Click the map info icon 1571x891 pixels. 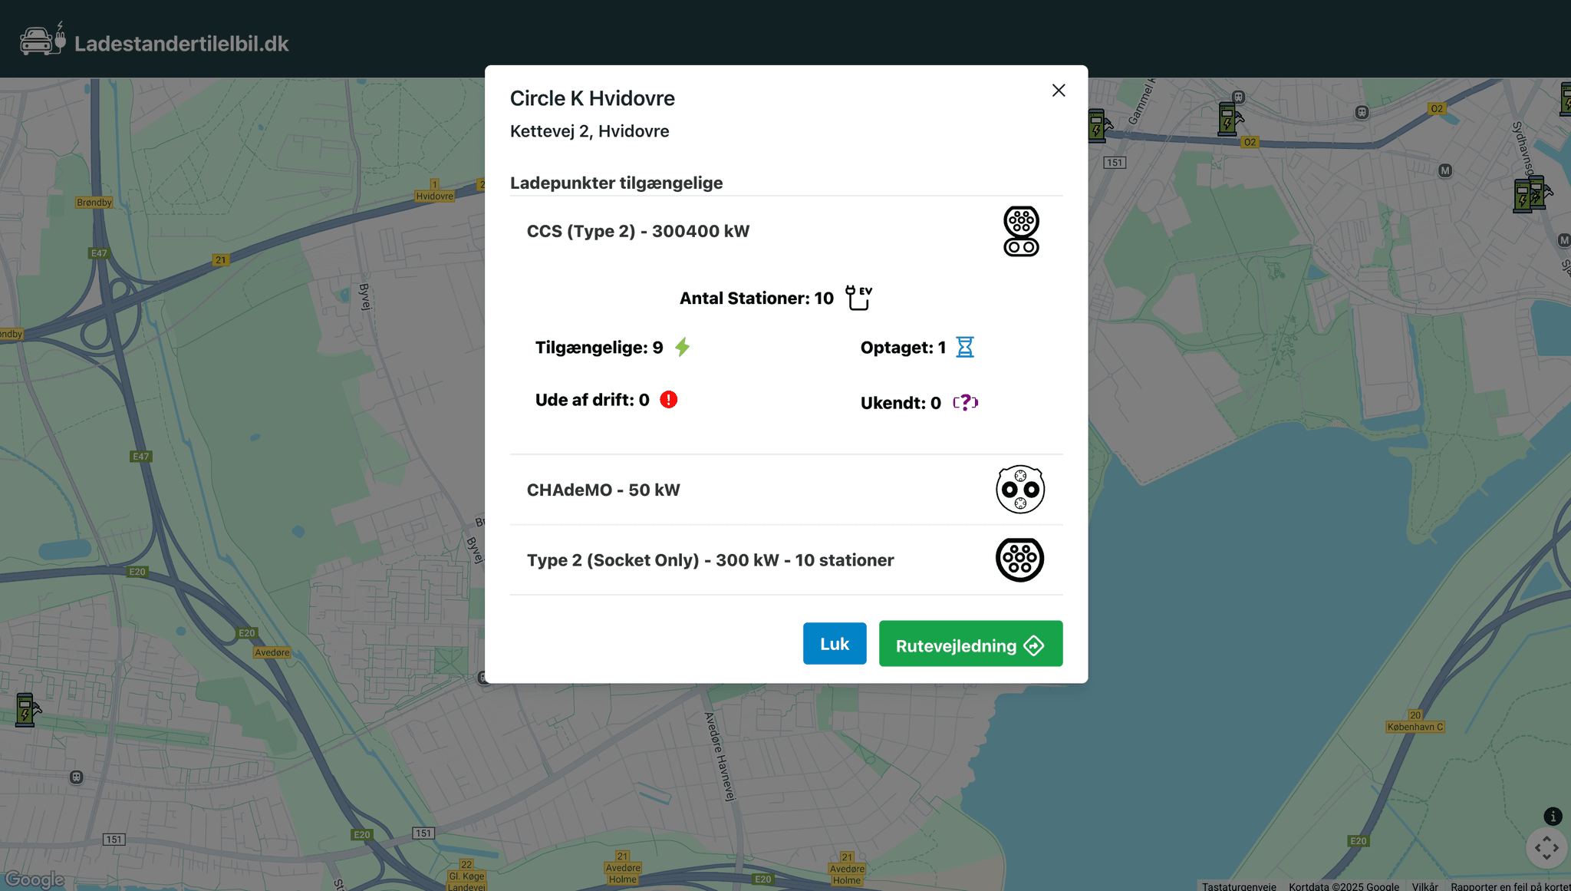[x=1553, y=816]
